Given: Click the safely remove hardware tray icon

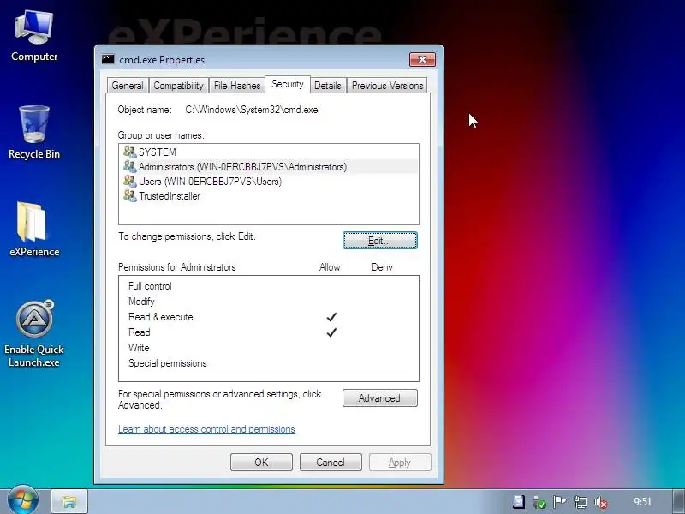Looking at the screenshot, I should [539, 503].
